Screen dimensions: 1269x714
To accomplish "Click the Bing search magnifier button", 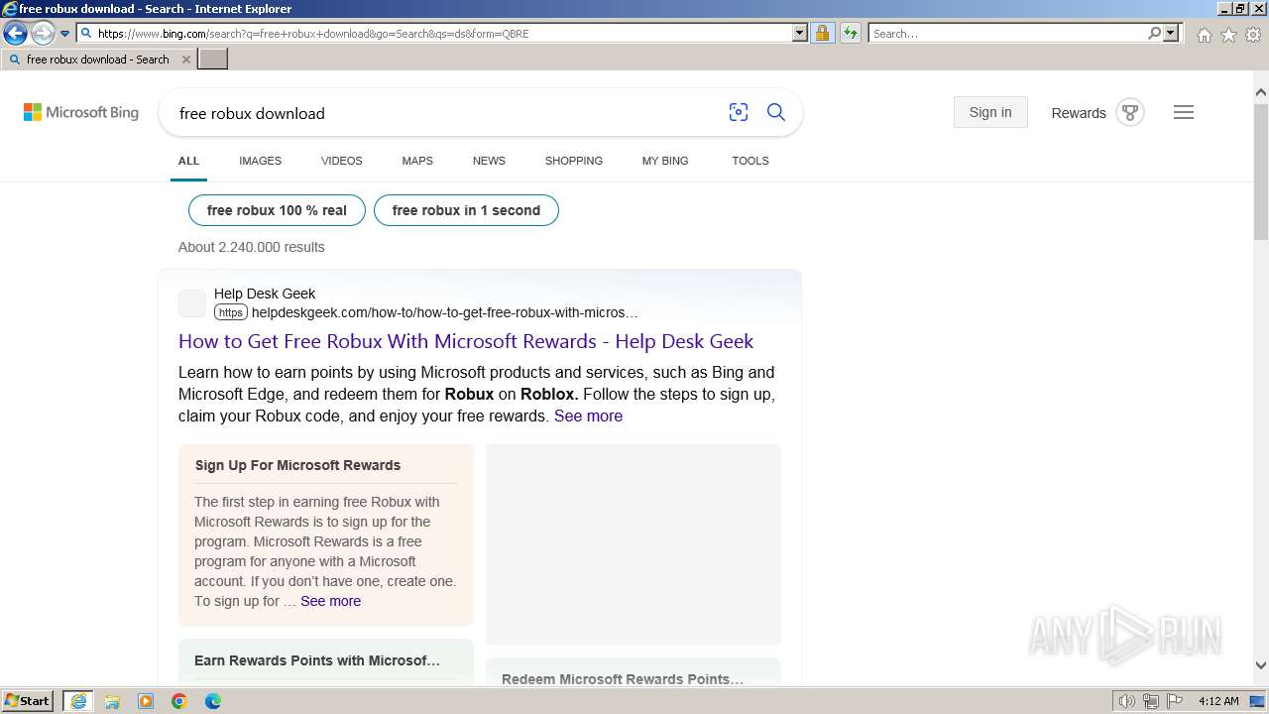I will [776, 112].
